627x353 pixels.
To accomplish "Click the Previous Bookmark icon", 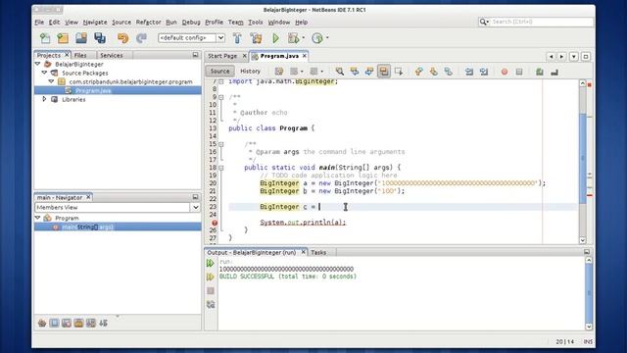I will point(418,72).
